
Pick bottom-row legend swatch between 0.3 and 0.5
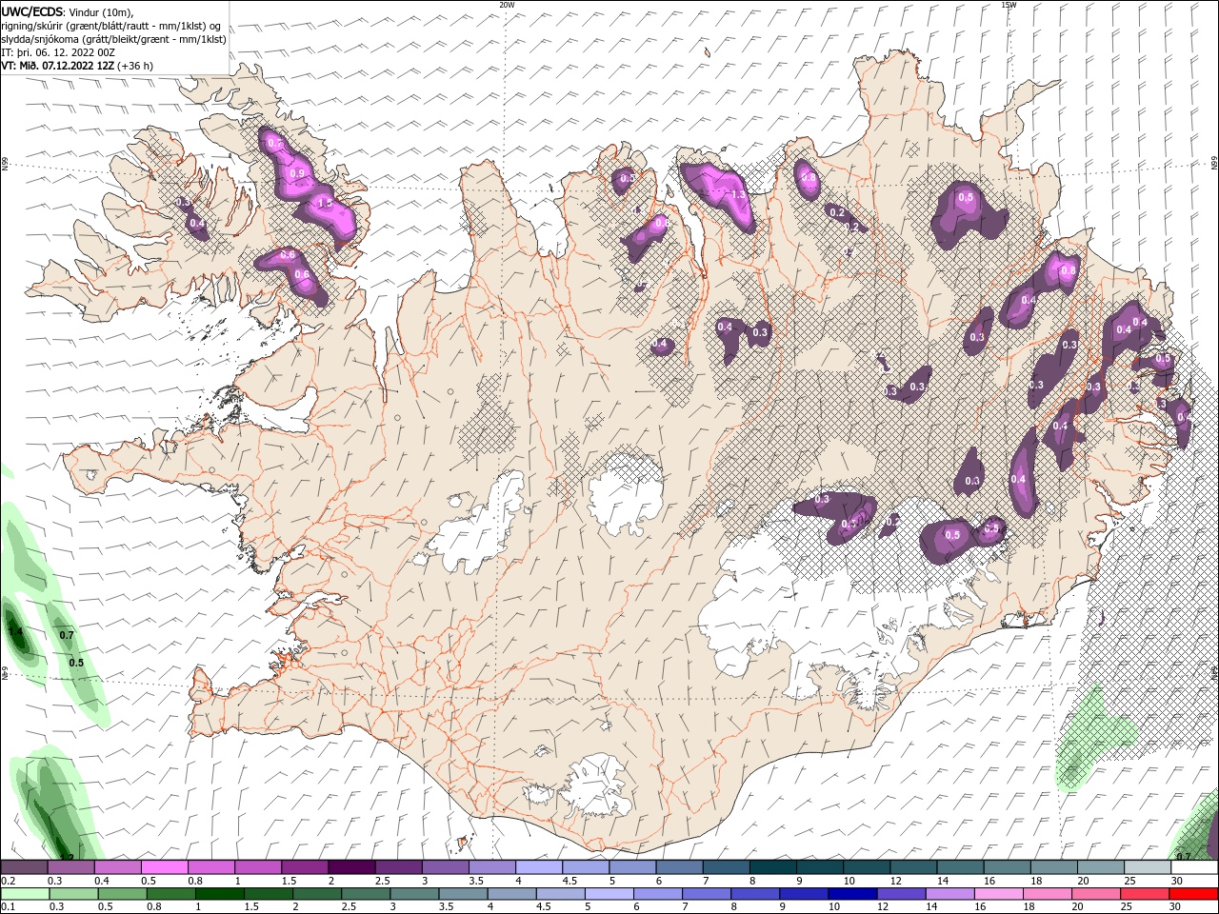pyautogui.click(x=72, y=894)
